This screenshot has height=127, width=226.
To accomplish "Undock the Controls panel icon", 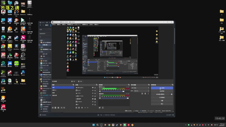I will pos(172,85).
